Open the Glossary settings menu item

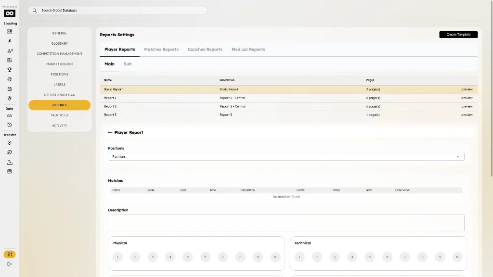[59, 44]
